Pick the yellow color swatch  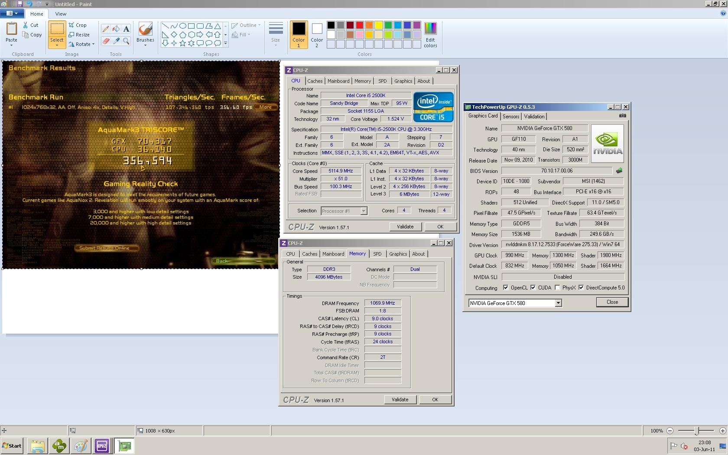[378, 26]
